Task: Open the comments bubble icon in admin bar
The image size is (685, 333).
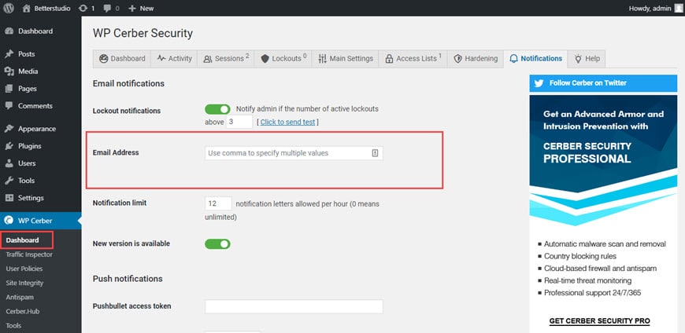Action: pyautogui.click(x=107, y=9)
